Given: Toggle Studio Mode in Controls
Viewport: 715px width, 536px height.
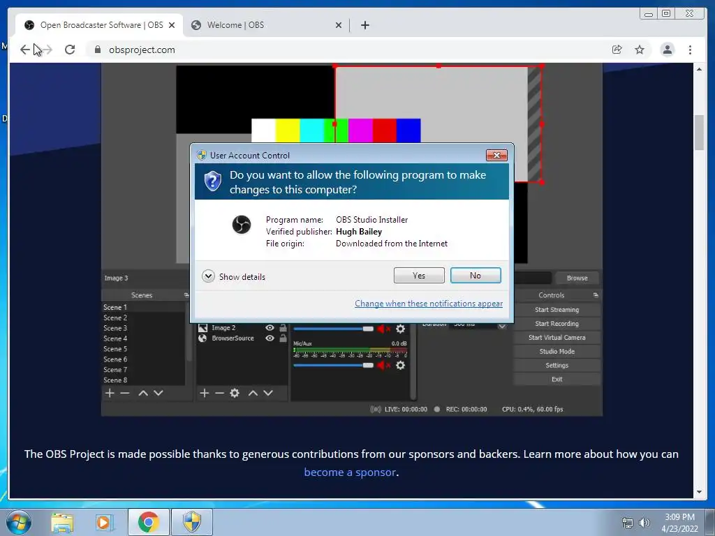Looking at the screenshot, I should [x=556, y=352].
